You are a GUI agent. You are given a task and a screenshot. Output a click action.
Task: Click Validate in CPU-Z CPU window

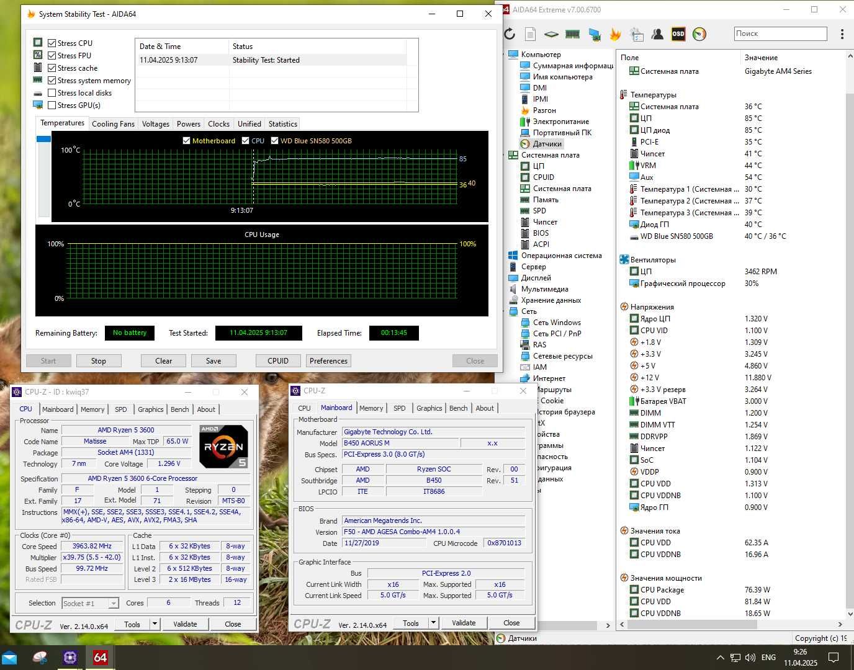point(185,624)
